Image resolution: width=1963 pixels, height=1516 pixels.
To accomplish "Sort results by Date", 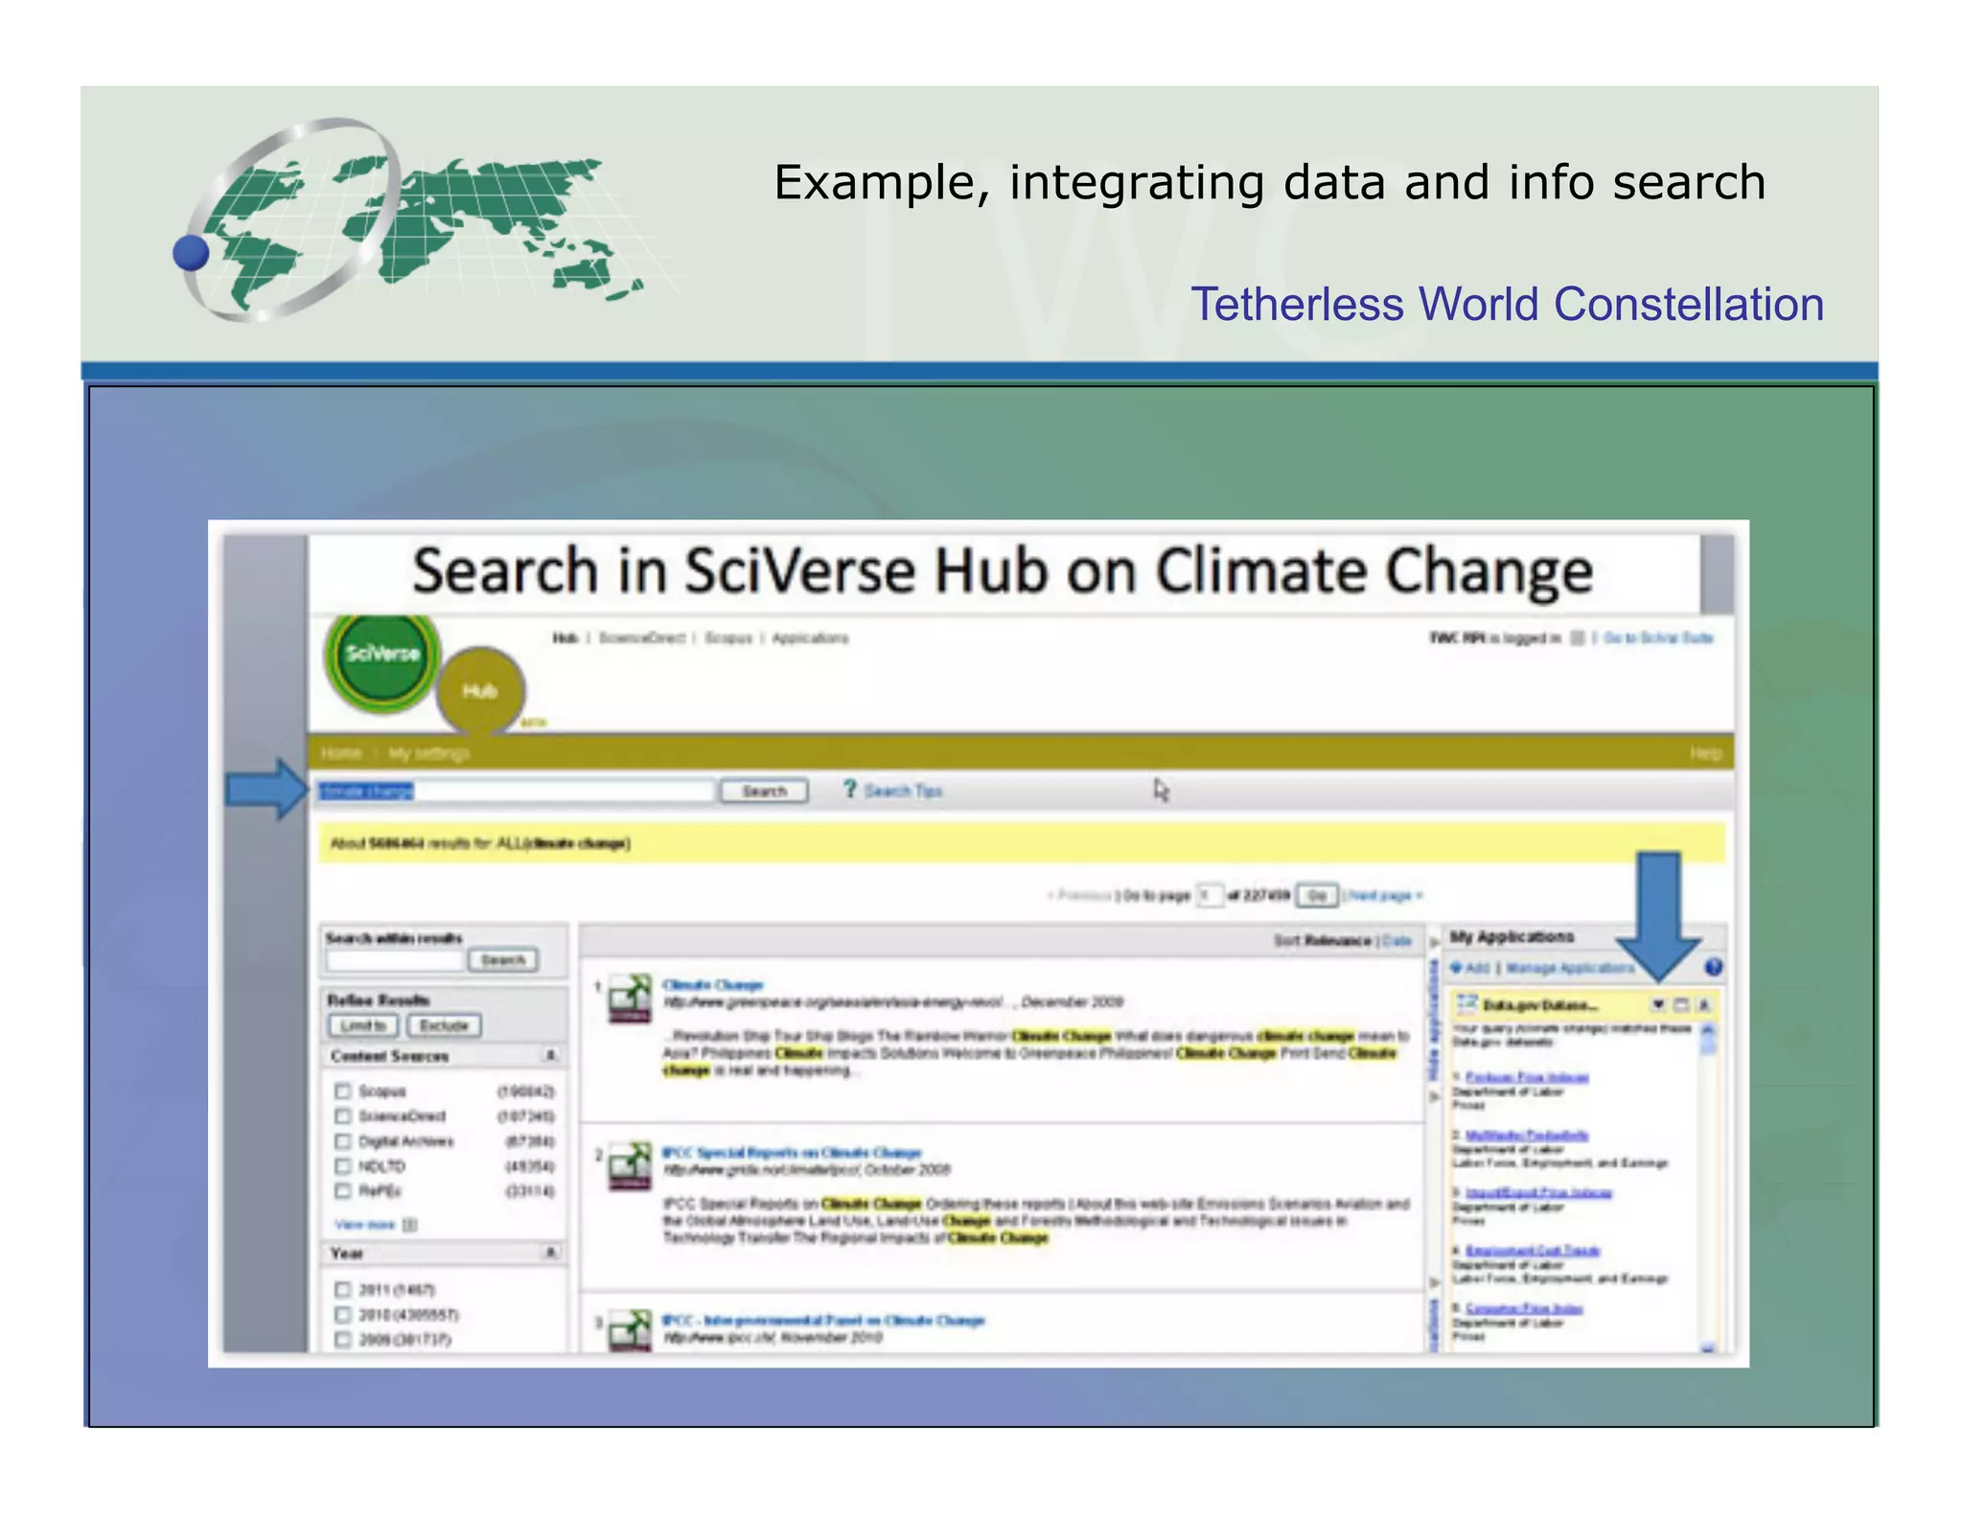I will 1397,940.
